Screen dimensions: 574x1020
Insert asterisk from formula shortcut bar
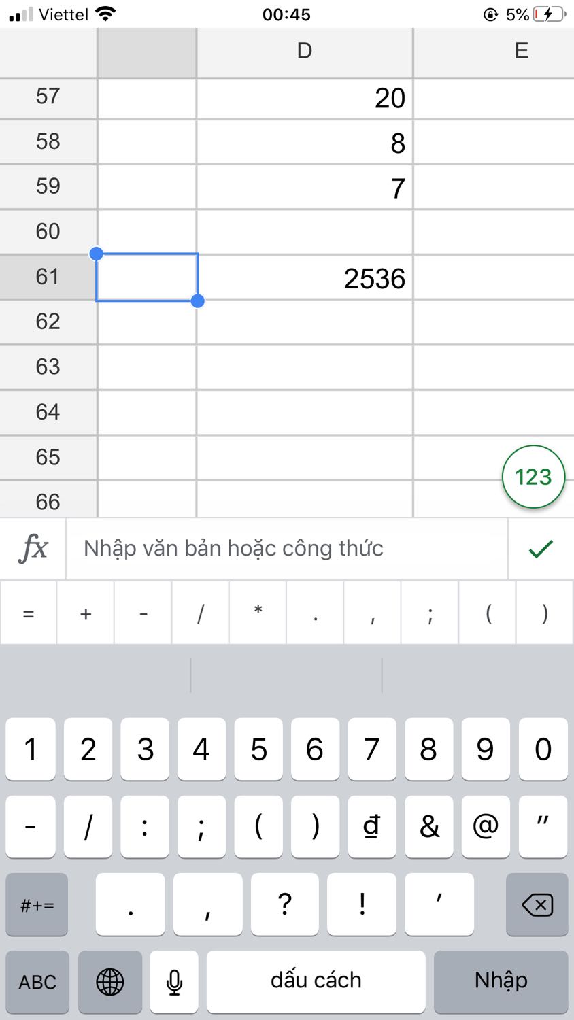[x=258, y=613]
